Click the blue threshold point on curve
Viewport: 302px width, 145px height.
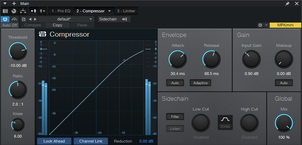[x=93, y=91]
